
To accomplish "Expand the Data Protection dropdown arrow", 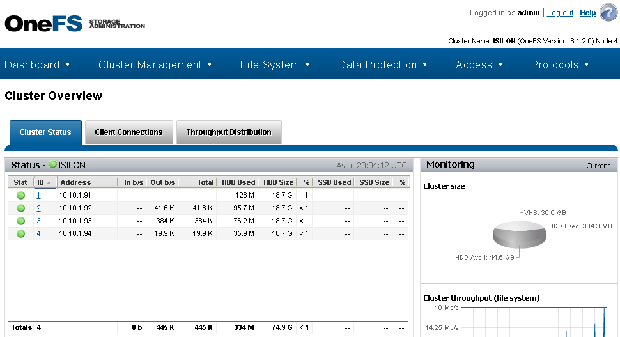I will 425,65.
